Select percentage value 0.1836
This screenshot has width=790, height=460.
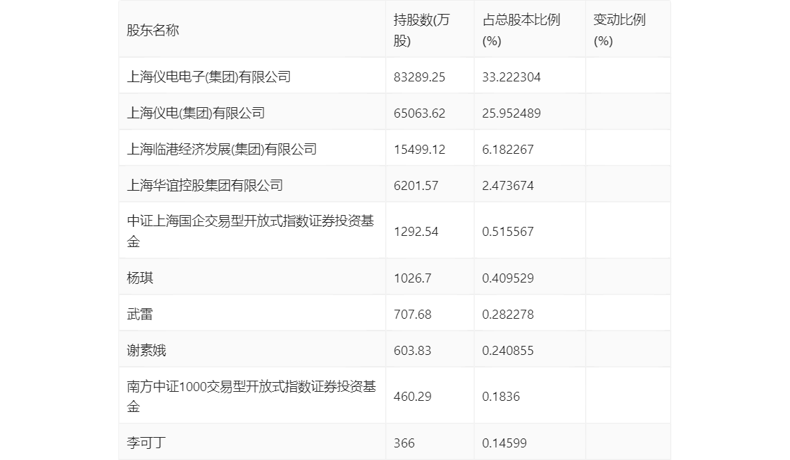point(501,397)
